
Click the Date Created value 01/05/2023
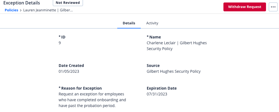pos(69,71)
